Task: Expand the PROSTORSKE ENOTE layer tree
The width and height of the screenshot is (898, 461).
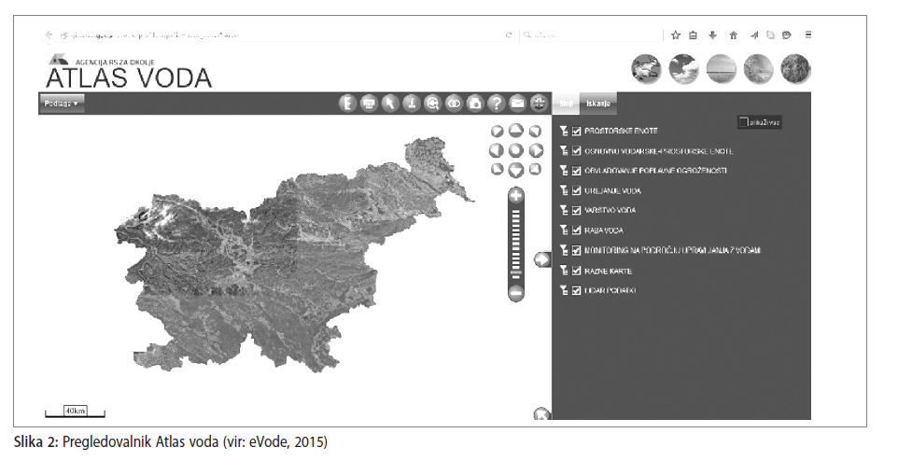Action: coord(564,132)
